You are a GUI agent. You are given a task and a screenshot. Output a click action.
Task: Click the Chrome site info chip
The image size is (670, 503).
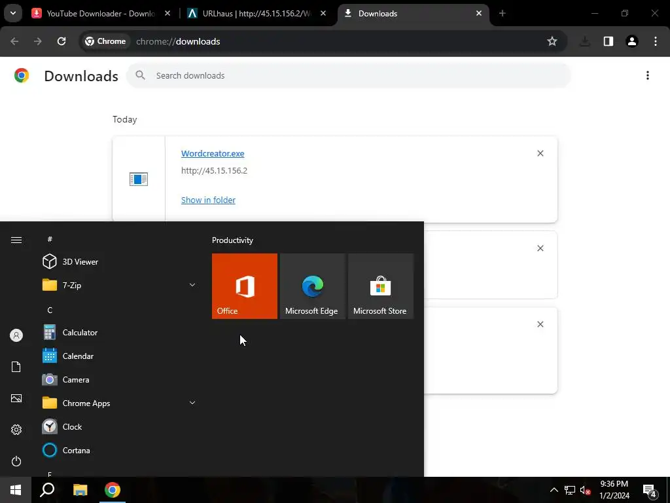tap(105, 41)
